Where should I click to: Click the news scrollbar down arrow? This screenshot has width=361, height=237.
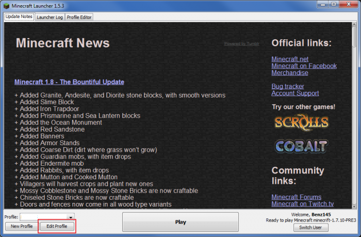click(x=354, y=207)
